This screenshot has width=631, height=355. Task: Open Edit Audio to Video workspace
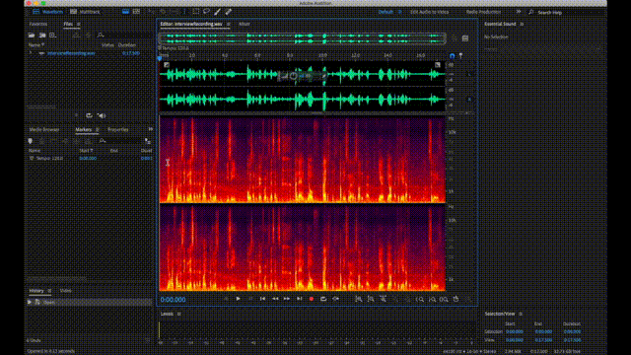pyautogui.click(x=429, y=12)
